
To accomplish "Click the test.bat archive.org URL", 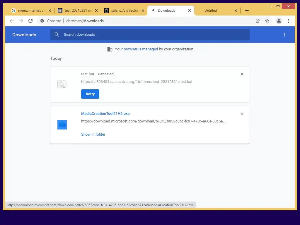I will pyautogui.click(x=137, y=82).
